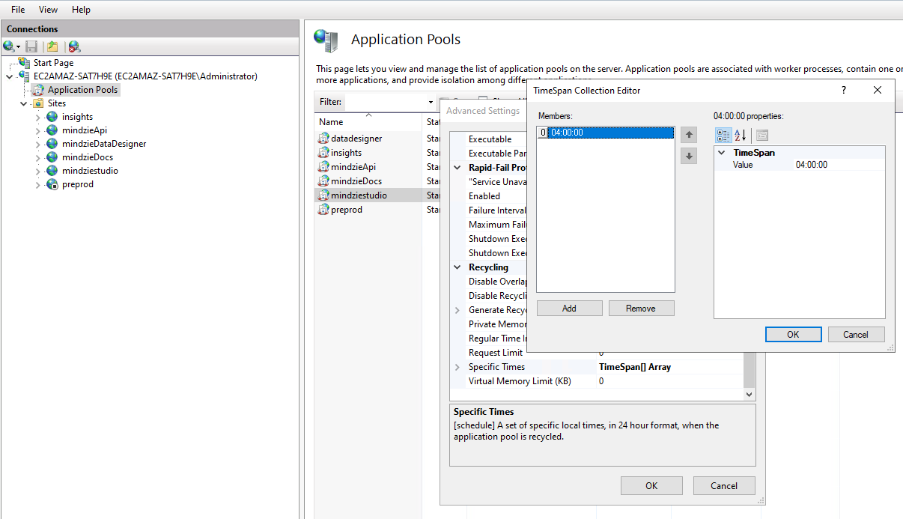Click OK in Advanced Settings dialog
The height and width of the screenshot is (519, 903).
(x=651, y=486)
